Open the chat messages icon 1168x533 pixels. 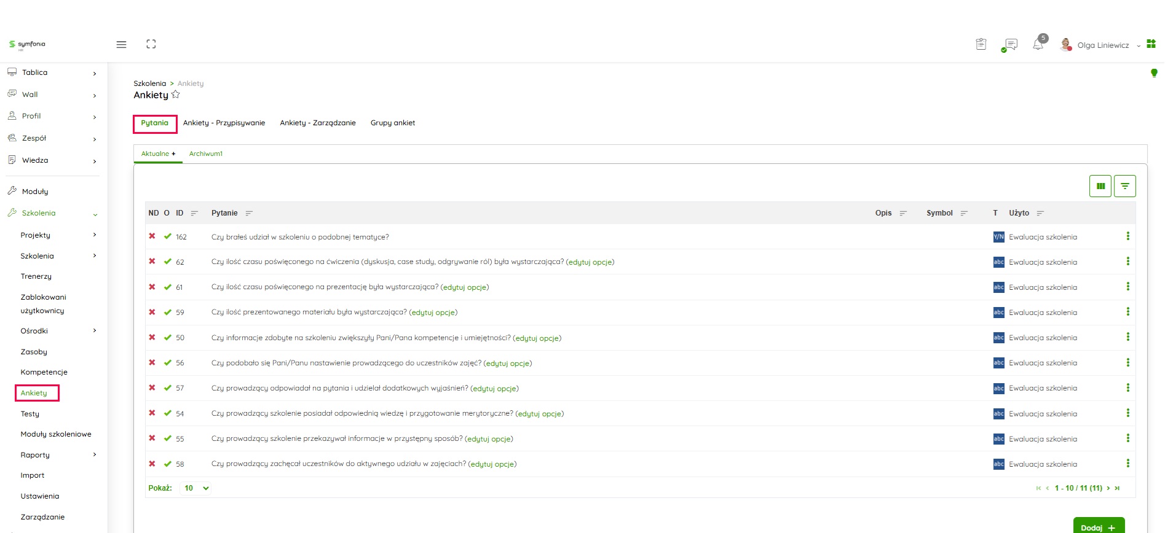(1009, 45)
